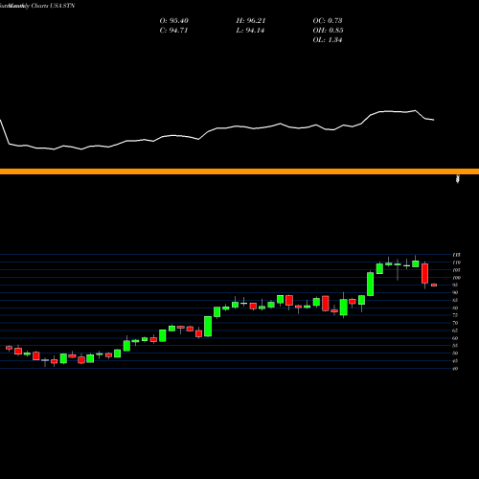Click the 105 price axis label
The height and width of the screenshot is (479, 479).
pyautogui.click(x=456, y=270)
